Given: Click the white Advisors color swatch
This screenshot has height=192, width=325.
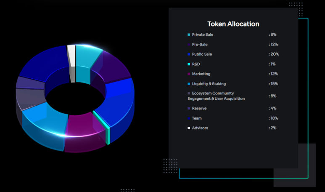Looking at the screenshot, I should pos(189,128).
